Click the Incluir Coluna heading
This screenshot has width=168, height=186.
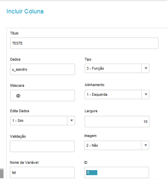pyautogui.click(x=25, y=11)
